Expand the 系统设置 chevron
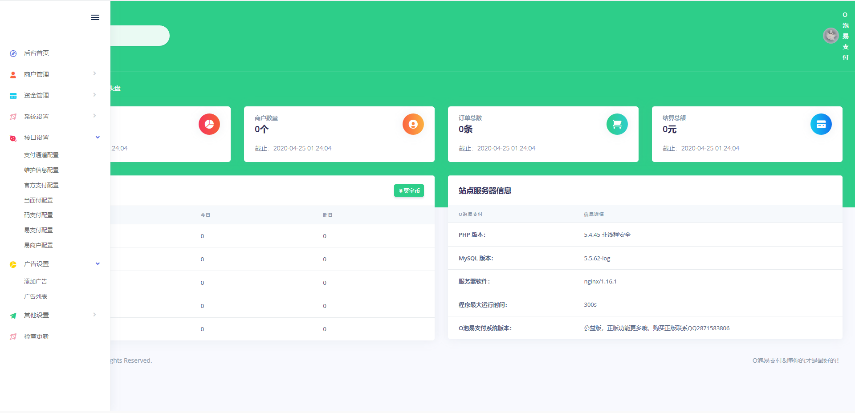The width and height of the screenshot is (855, 413). point(94,116)
